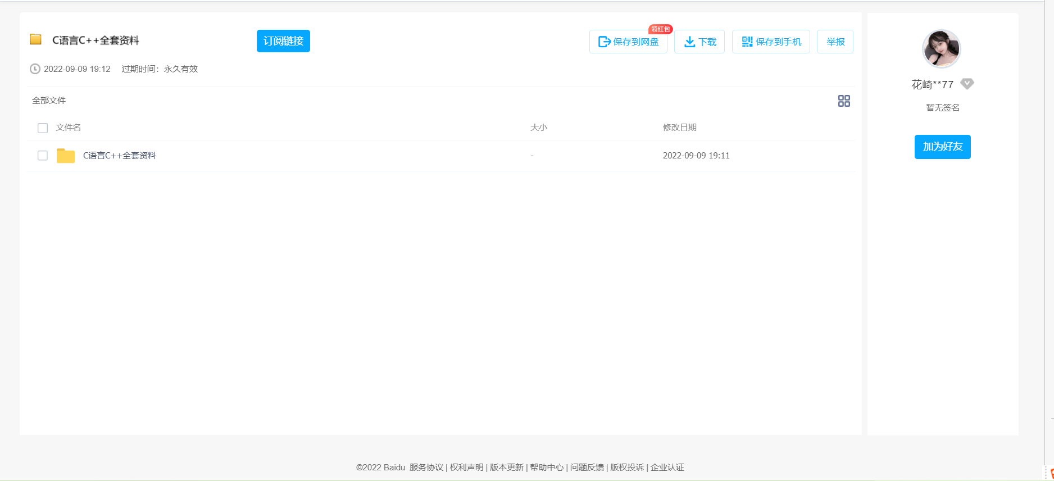Click the diamond membership badge icon
The height and width of the screenshot is (481, 1054).
coord(967,84)
